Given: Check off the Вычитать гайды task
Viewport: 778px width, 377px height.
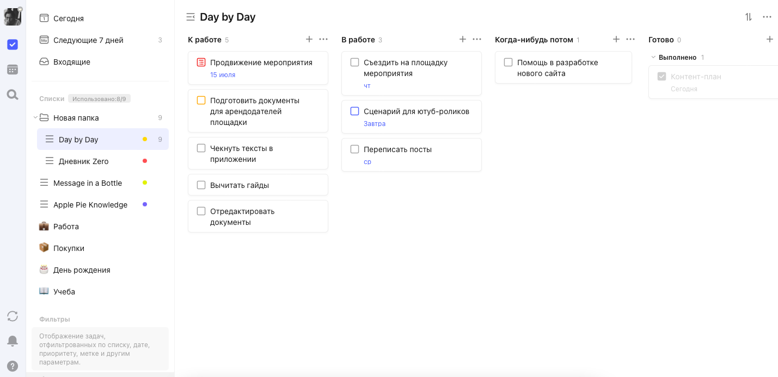Looking at the screenshot, I should 201,185.
